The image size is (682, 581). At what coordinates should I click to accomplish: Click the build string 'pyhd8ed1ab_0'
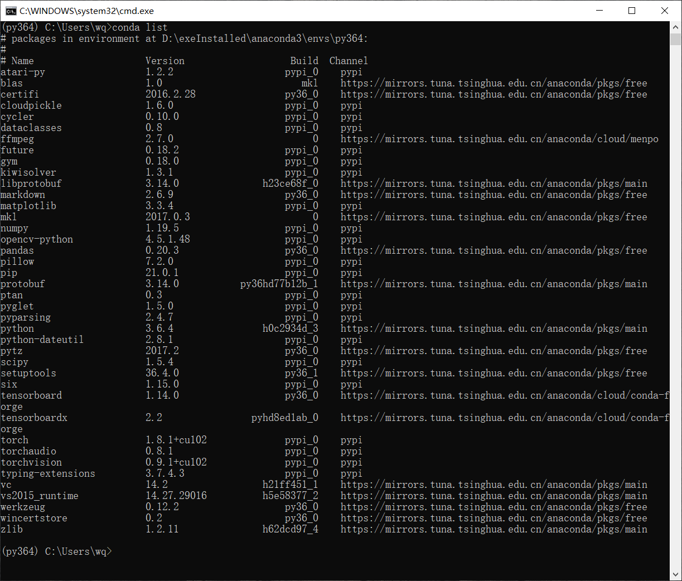[x=285, y=418]
